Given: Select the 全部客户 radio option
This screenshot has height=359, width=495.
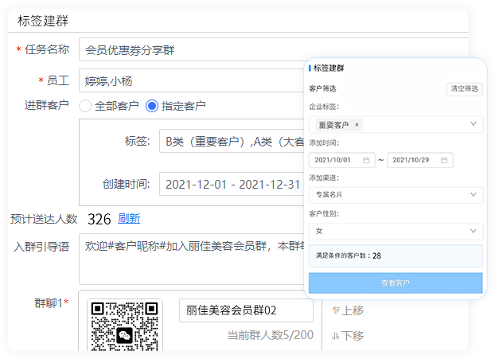Looking at the screenshot, I should click(x=86, y=105).
